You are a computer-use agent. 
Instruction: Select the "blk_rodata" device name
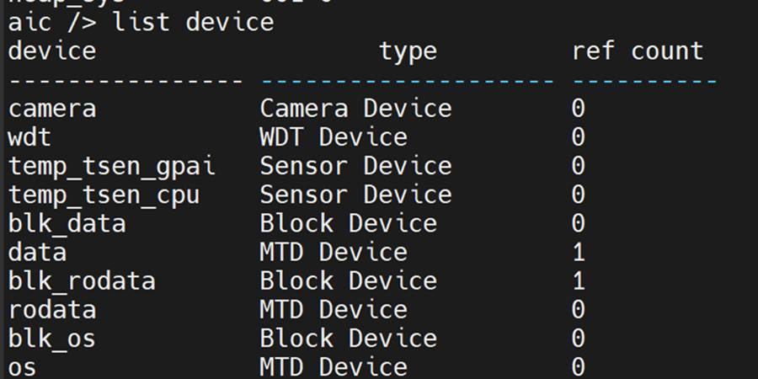(x=82, y=280)
